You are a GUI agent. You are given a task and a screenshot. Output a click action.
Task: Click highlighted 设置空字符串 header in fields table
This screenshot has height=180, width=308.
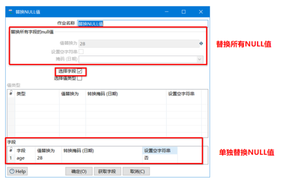pyautogui.click(x=160, y=151)
